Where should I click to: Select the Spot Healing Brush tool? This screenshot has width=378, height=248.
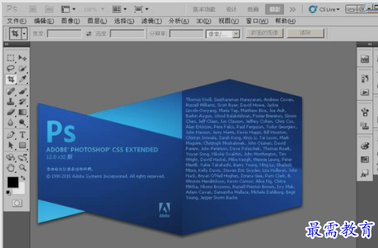tap(11, 91)
